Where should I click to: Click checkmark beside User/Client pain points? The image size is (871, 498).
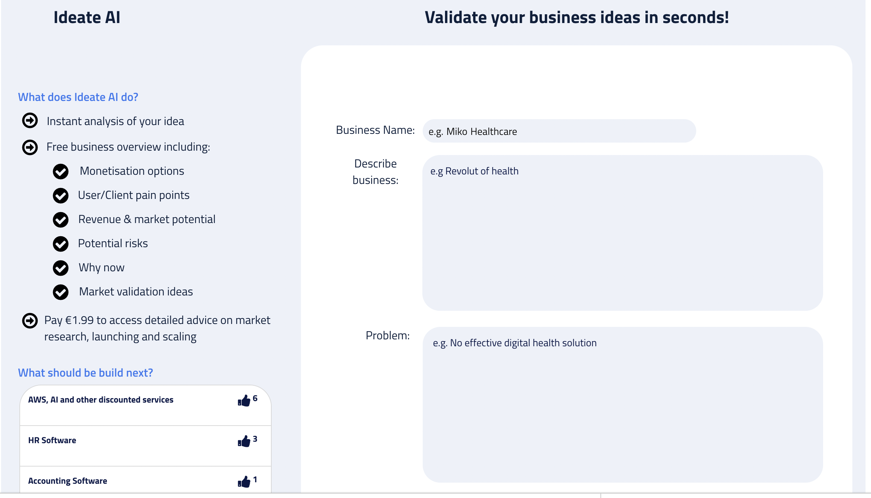[x=61, y=196]
